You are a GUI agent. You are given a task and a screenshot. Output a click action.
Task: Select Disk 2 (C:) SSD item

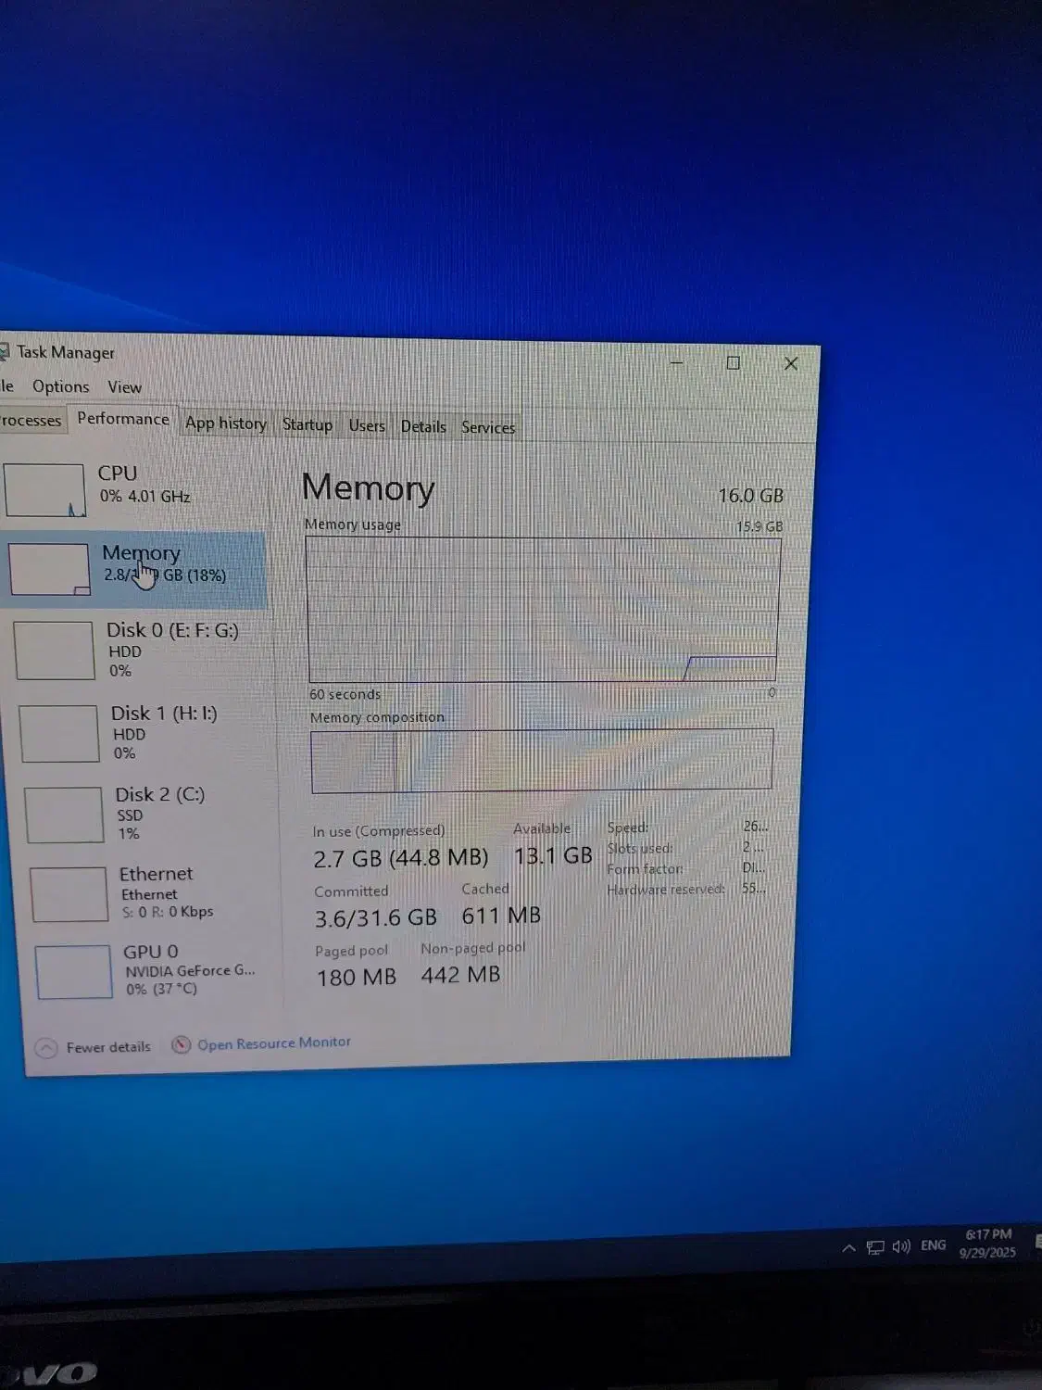pos(148,814)
